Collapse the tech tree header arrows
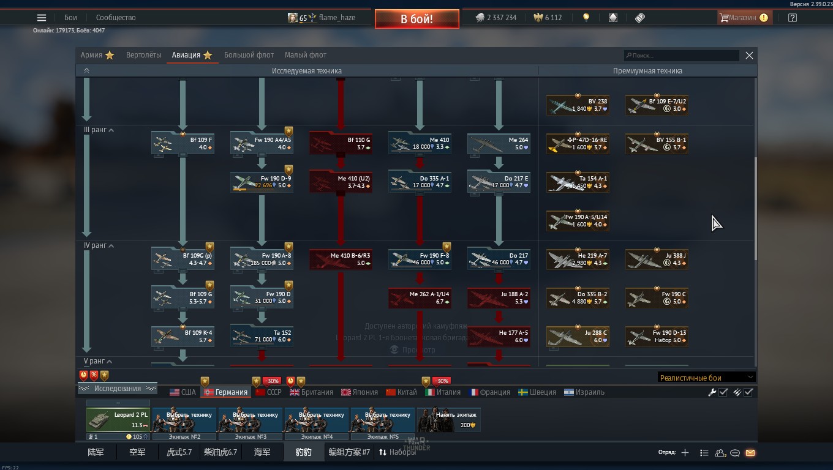Viewport: 833px width, 470px height. [x=86, y=71]
